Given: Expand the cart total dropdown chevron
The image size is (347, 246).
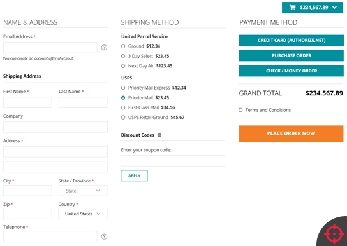Looking at the screenshot, I should (x=335, y=8).
